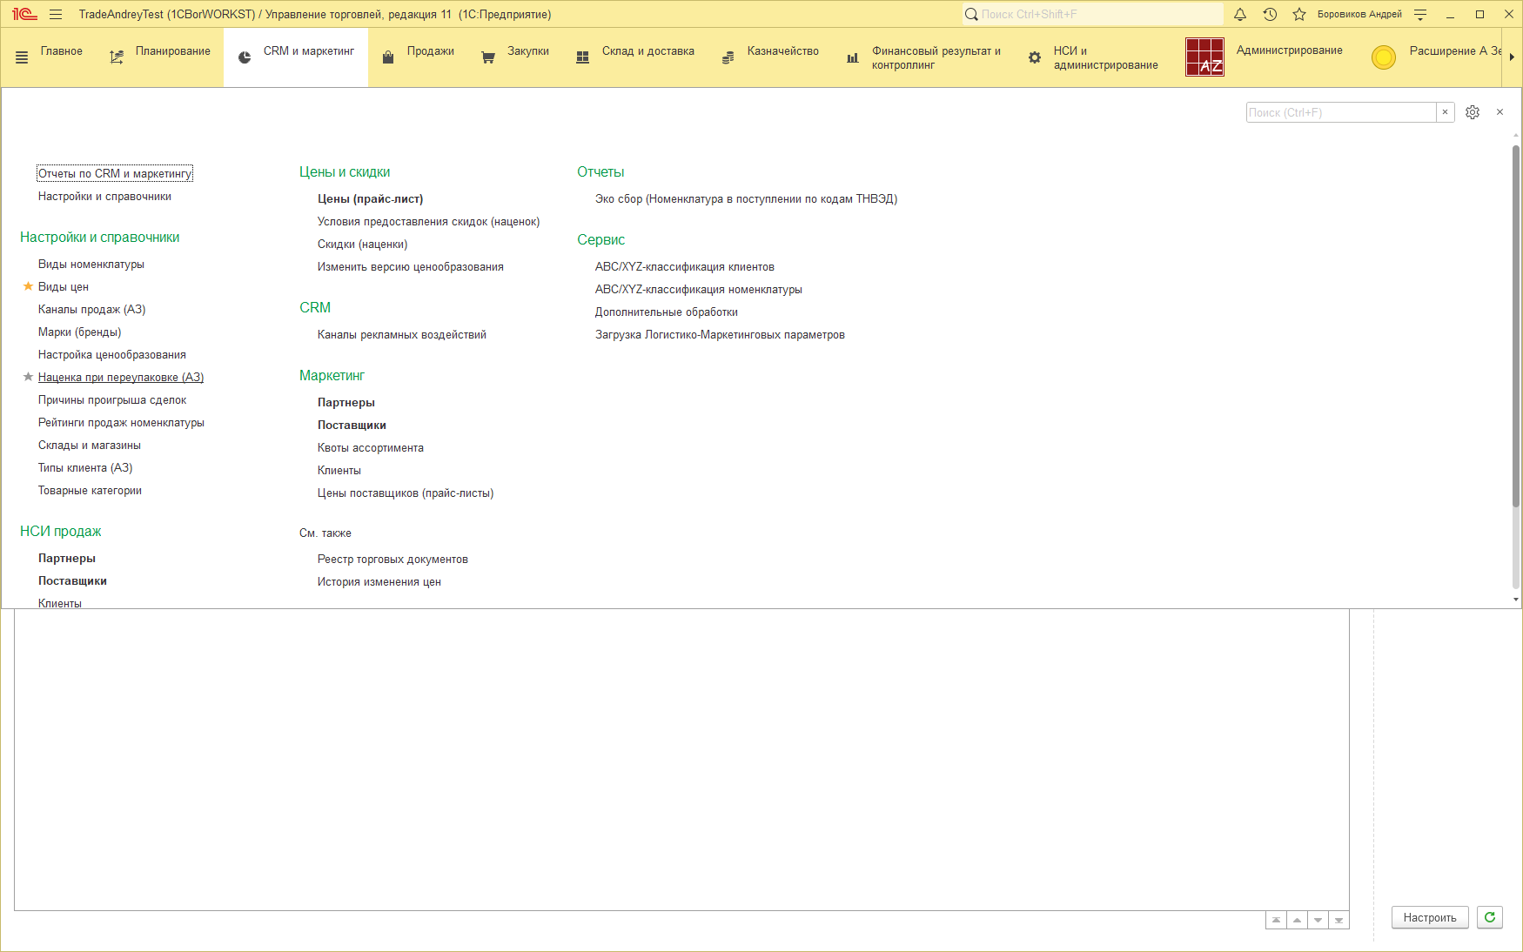The height and width of the screenshot is (952, 1523).
Task: Click the 1C main menu hamburger icon
Action: click(56, 14)
